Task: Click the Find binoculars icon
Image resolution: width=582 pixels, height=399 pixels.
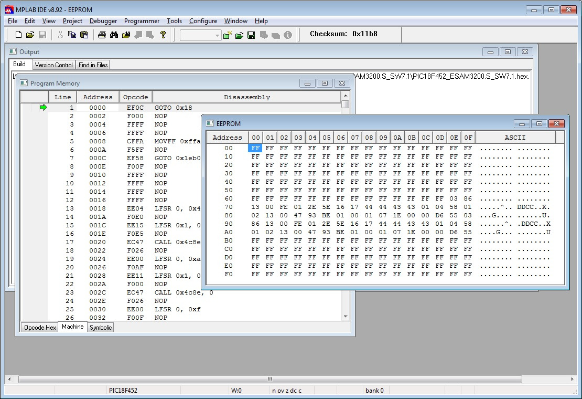Action: 114,35
